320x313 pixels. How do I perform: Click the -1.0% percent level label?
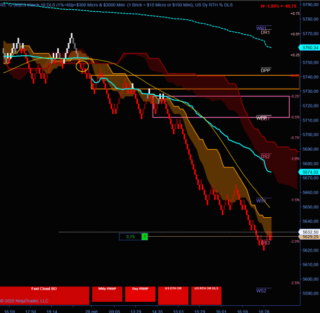tap(295, 159)
